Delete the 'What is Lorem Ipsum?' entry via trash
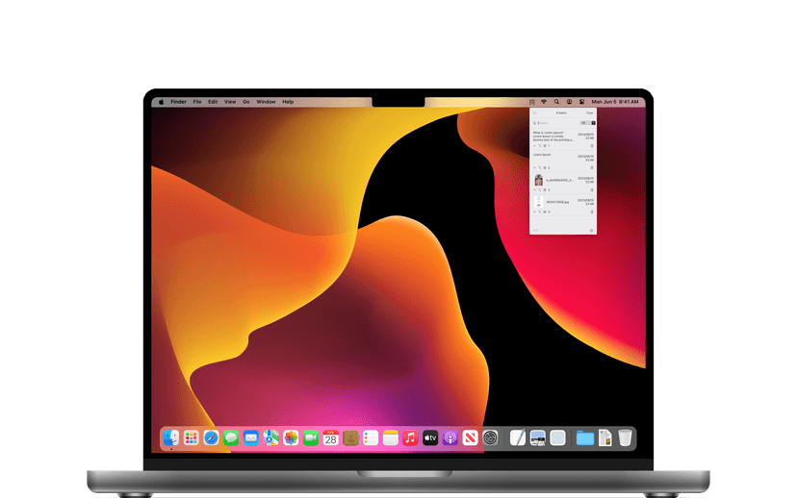This screenshot has width=797, height=498. (x=592, y=146)
